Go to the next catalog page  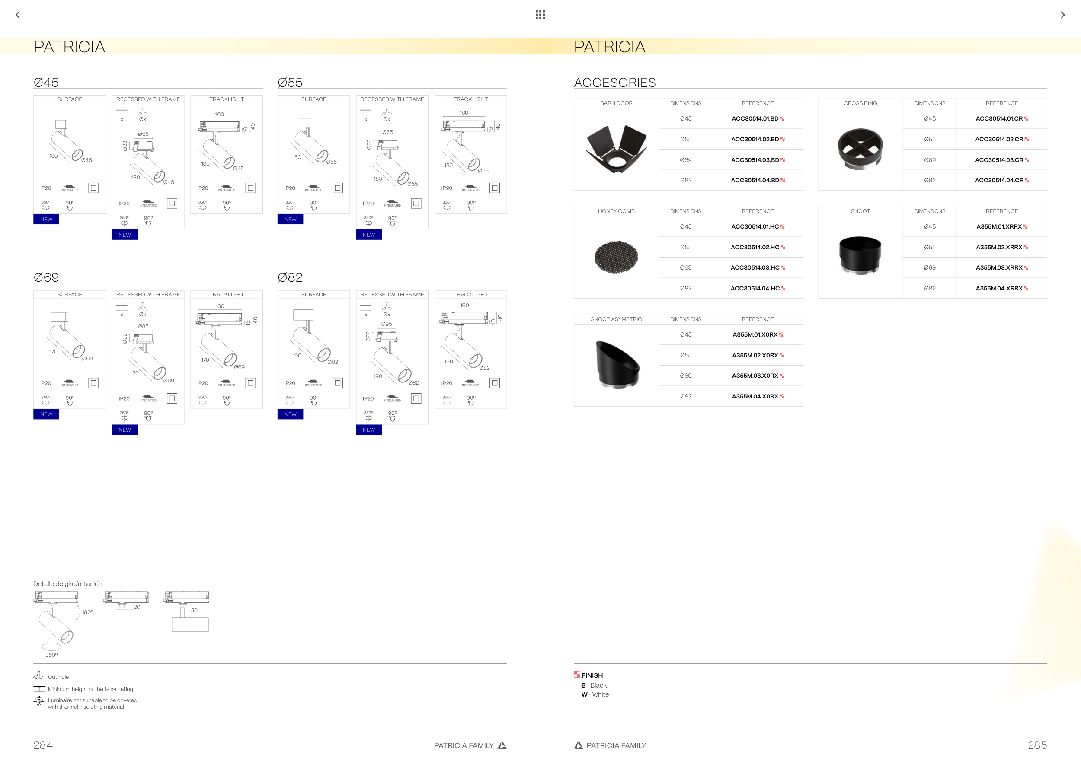click(1063, 15)
